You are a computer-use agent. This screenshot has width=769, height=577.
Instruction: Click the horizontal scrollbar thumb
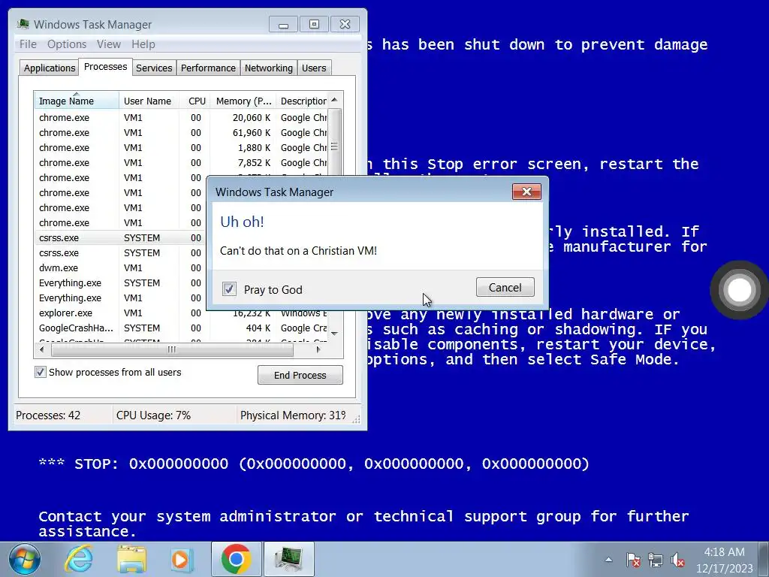[x=172, y=350]
